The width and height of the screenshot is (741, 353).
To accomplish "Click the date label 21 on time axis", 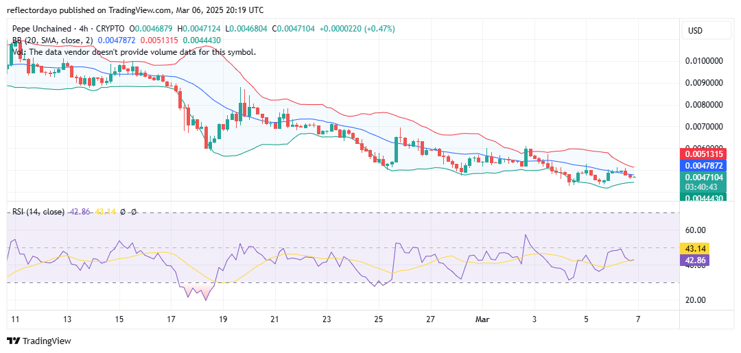I will pyautogui.click(x=275, y=319).
